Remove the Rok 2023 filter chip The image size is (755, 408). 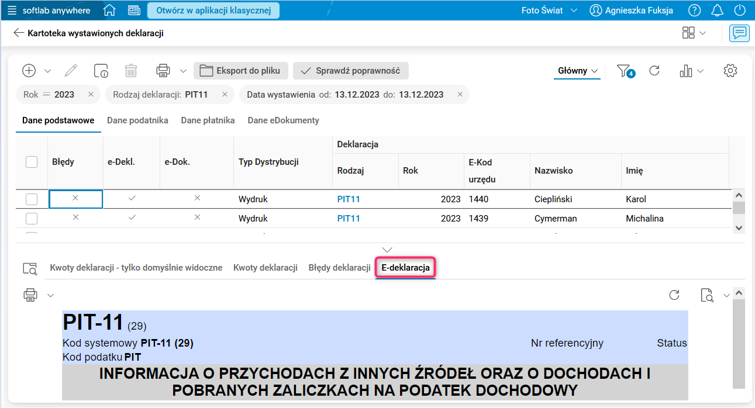pyautogui.click(x=91, y=94)
